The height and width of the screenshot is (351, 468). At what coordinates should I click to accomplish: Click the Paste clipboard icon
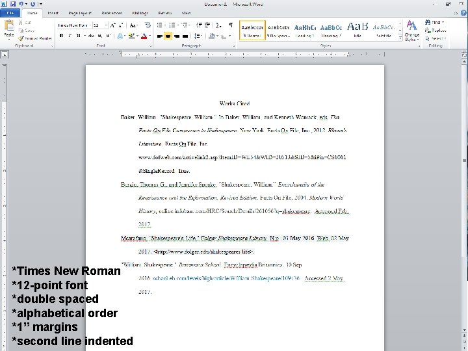pos(9,25)
